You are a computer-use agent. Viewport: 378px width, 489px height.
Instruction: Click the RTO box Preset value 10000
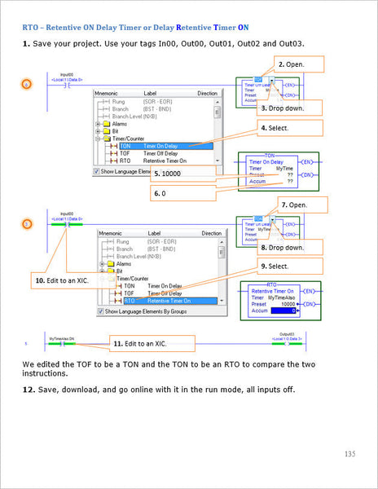(288, 304)
